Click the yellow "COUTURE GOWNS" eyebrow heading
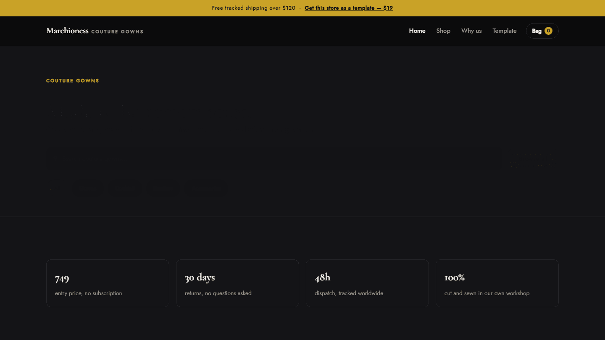 [72, 81]
